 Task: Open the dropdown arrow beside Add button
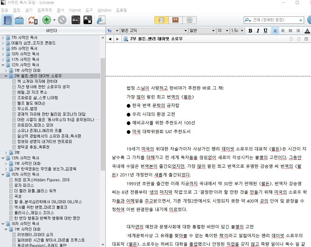pos(54,20)
